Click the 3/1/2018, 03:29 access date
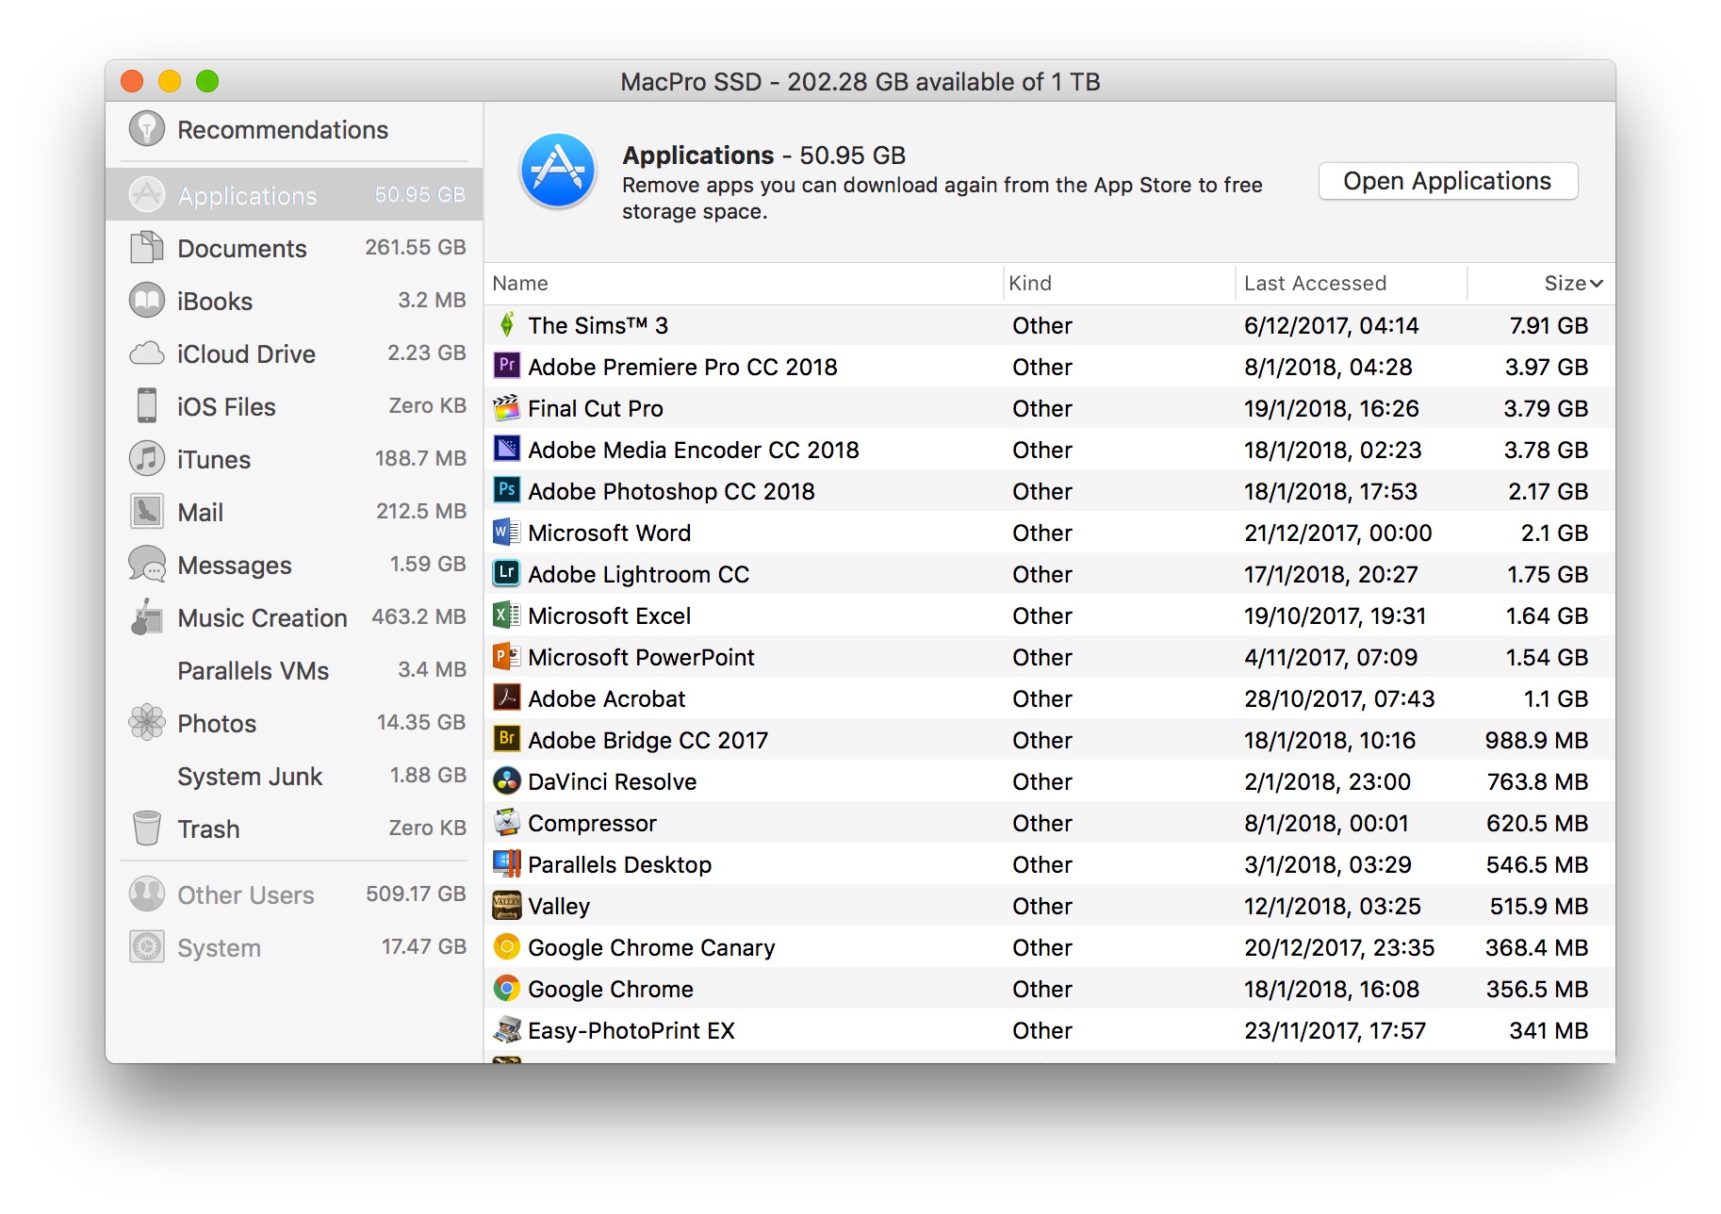 (x=1328, y=864)
